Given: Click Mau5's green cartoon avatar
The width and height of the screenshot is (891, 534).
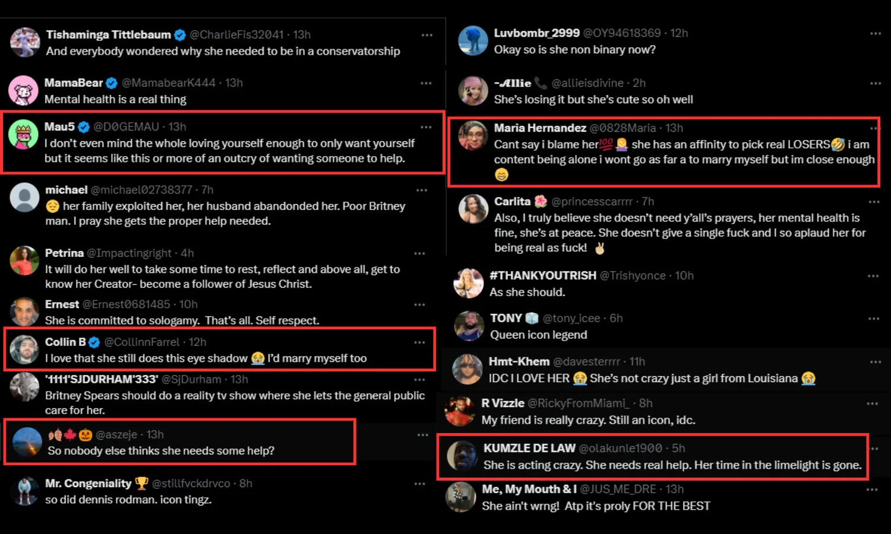Looking at the screenshot, I should point(24,135).
